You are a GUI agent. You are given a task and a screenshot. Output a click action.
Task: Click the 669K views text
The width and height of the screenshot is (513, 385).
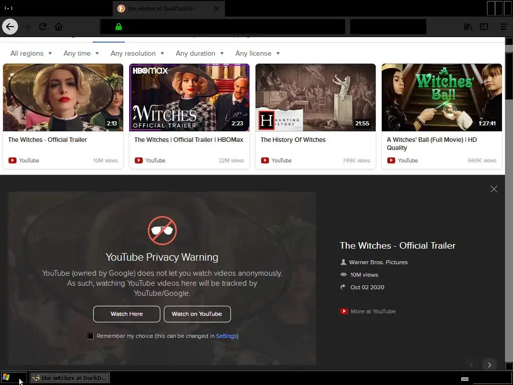(482, 160)
